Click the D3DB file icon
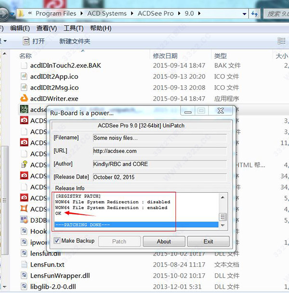289x293 pixels. coord(24,220)
